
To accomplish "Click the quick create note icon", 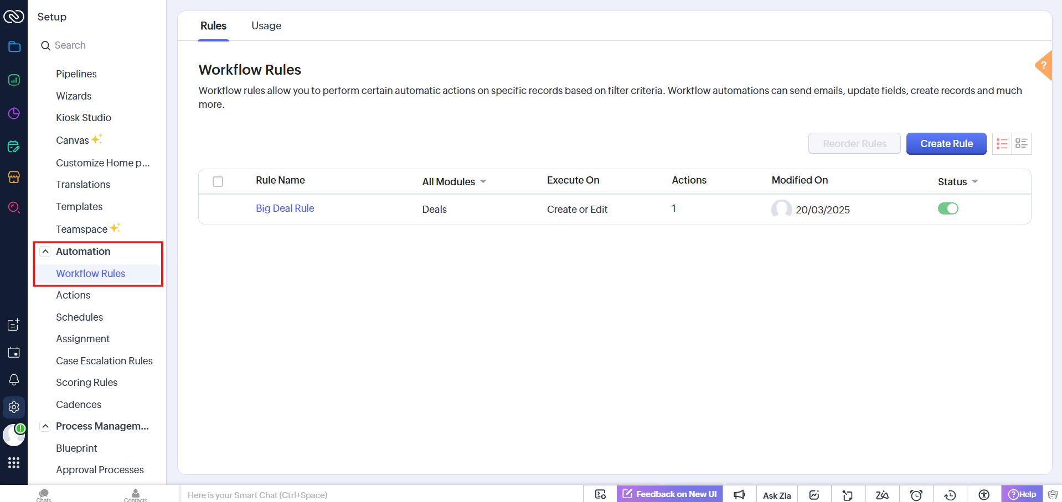I will point(14,325).
